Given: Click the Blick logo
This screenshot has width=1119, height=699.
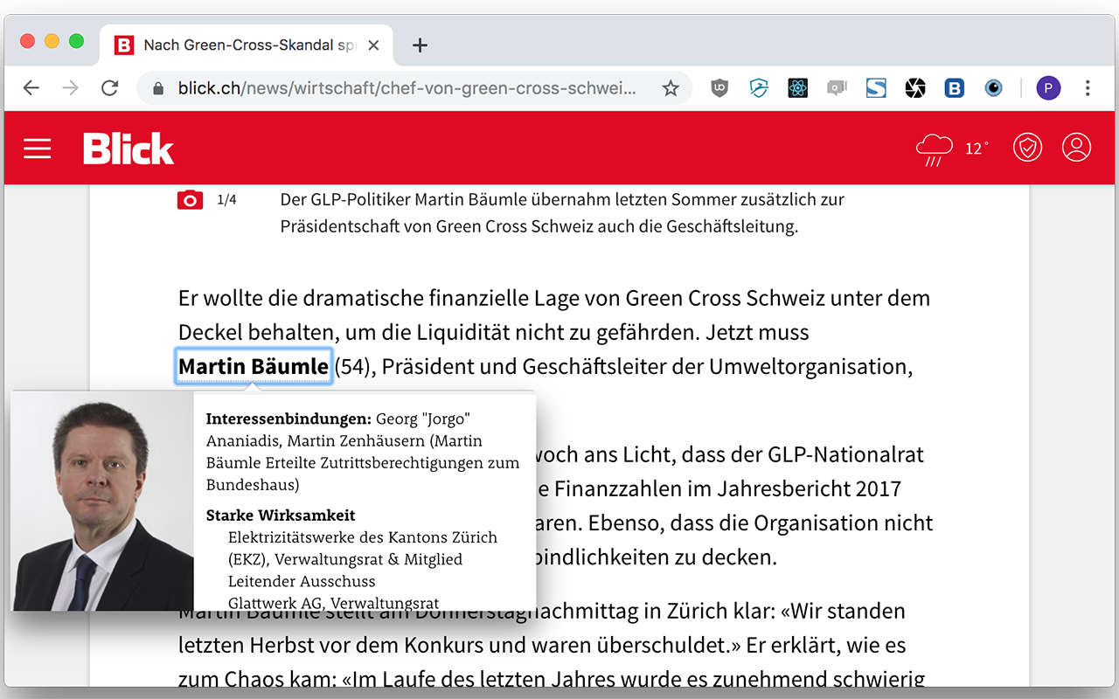Looking at the screenshot, I should [129, 149].
